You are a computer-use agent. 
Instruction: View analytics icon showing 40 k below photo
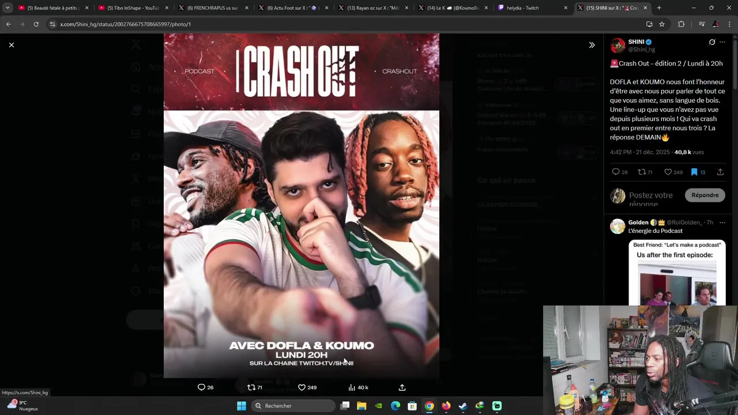coord(352,387)
